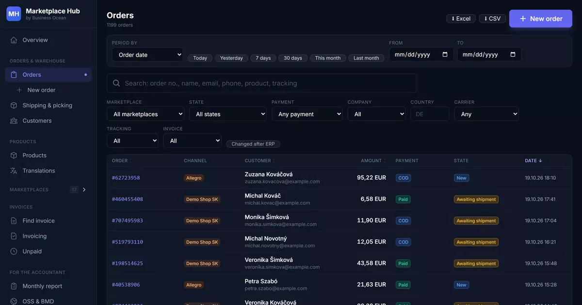Image resolution: width=582 pixels, height=305 pixels.
Task: Click the Country DE input field
Action: [x=430, y=114]
